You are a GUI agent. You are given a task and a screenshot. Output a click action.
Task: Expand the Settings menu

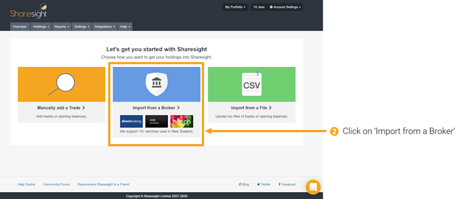click(82, 27)
